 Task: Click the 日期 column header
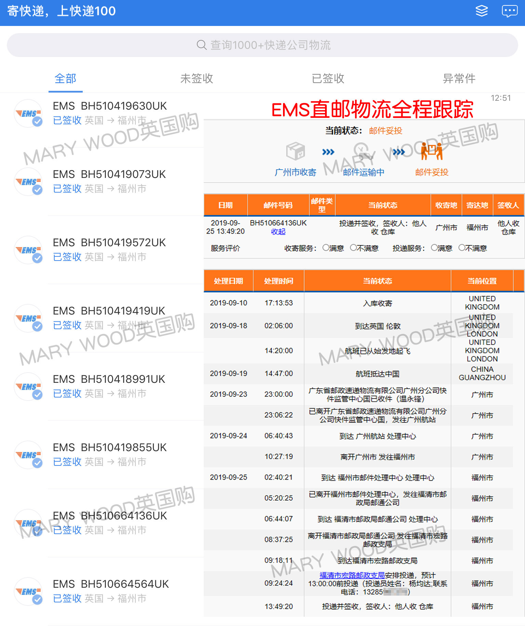[226, 205]
